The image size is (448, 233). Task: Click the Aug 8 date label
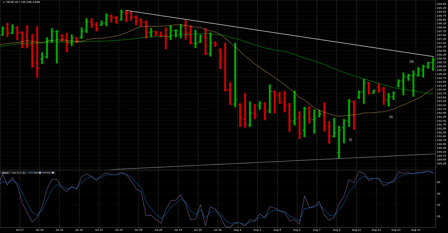337,230
